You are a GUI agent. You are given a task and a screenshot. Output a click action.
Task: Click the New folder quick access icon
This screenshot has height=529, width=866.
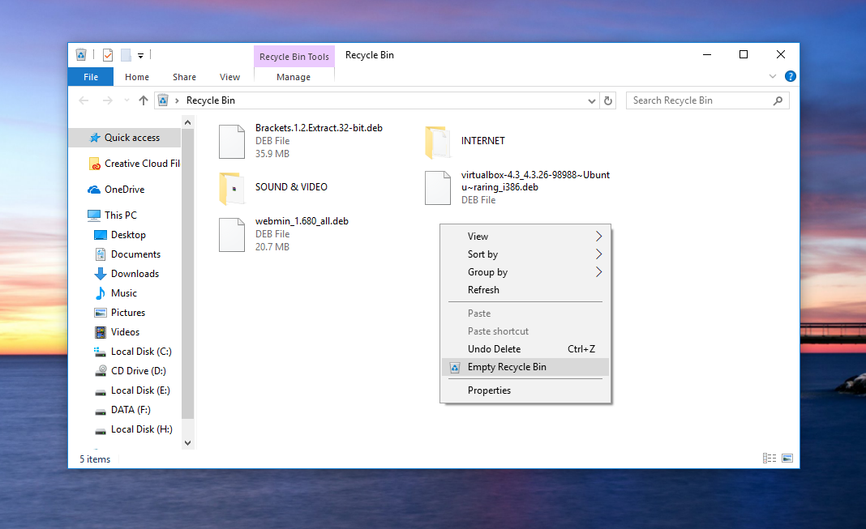coord(126,55)
